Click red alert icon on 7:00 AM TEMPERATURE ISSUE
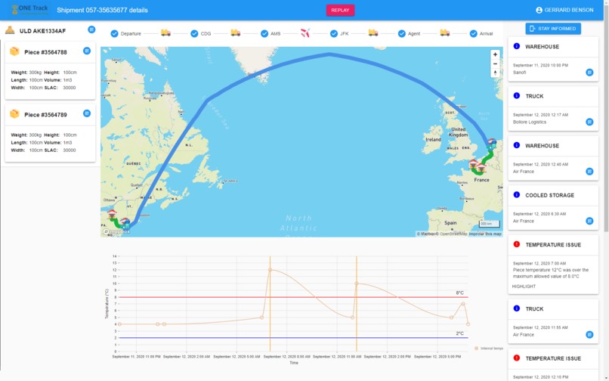The width and height of the screenshot is (609, 381). [x=517, y=244]
